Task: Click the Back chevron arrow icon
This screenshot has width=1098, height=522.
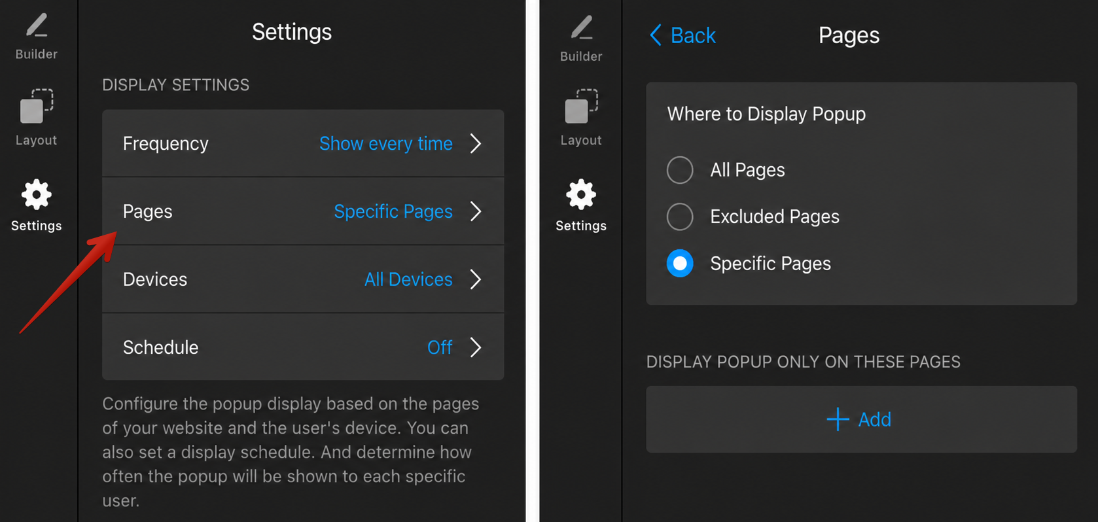Action: pyautogui.click(x=656, y=35)
